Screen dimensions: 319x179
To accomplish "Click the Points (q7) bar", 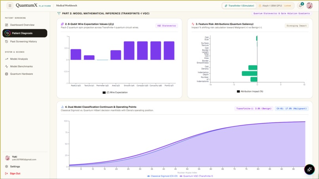I will pyautogui.click(x=169, y=51).
